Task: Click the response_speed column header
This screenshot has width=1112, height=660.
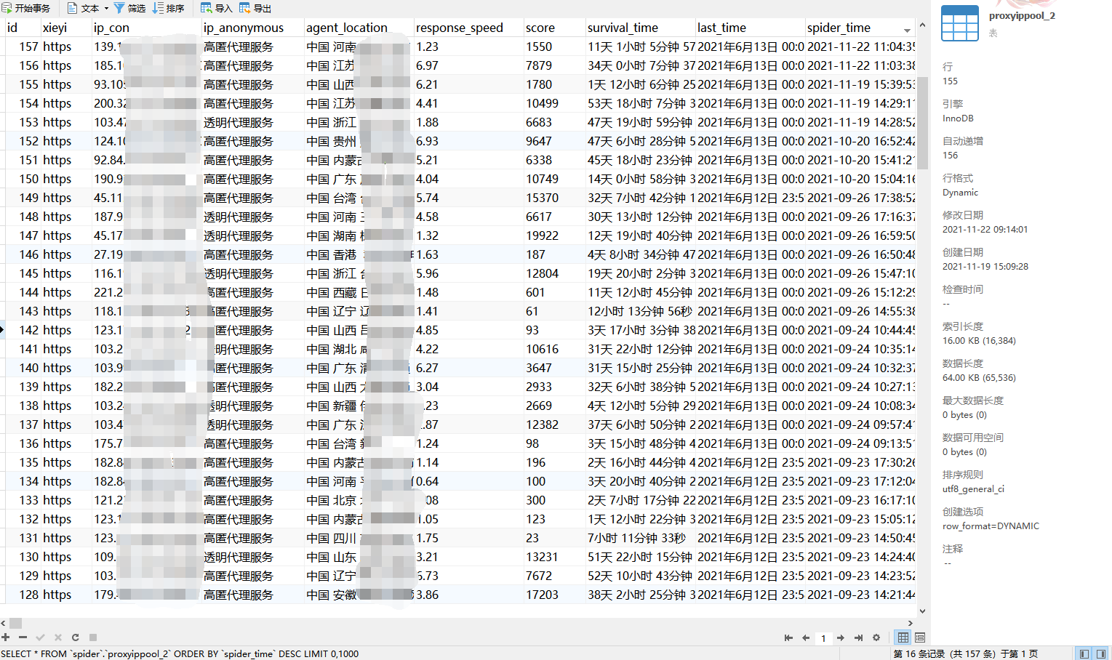Action: 468,28
